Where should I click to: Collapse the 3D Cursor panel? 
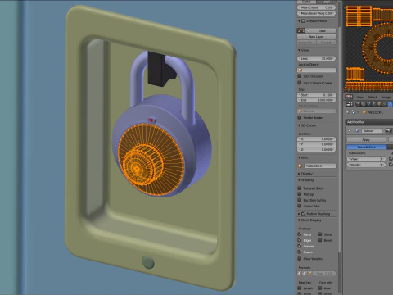pos(299,125)
